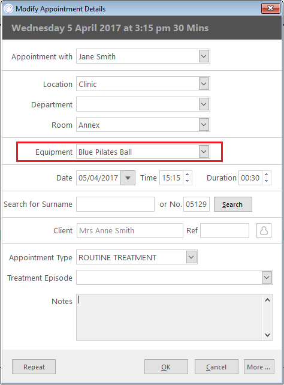Increase the Duration spinner value
284x385 pixels.
coord(267,175)
